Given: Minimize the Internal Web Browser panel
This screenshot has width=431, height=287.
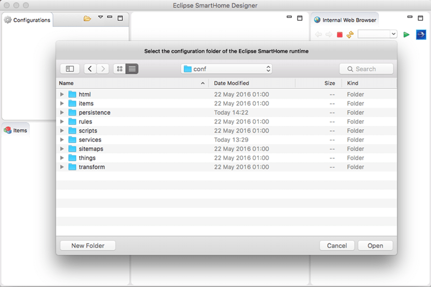Looking at the screenshot, I should pyautogui.click(x=410, y=17).
